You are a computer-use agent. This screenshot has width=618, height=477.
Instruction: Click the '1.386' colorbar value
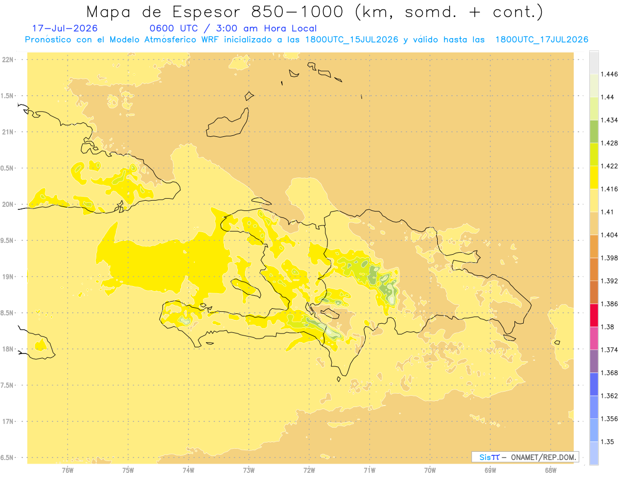coord(609,304)
